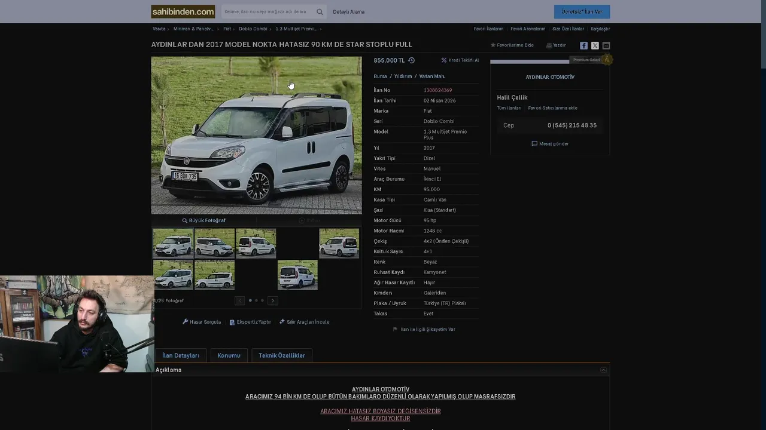Image resolution: width=766 pixels, height=430 pixels.
Task: Click the search keyword input field
Action: tap(268, 12)
